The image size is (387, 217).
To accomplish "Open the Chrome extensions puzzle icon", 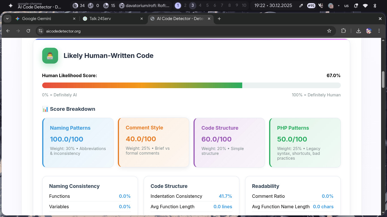I will coord(343,31).
